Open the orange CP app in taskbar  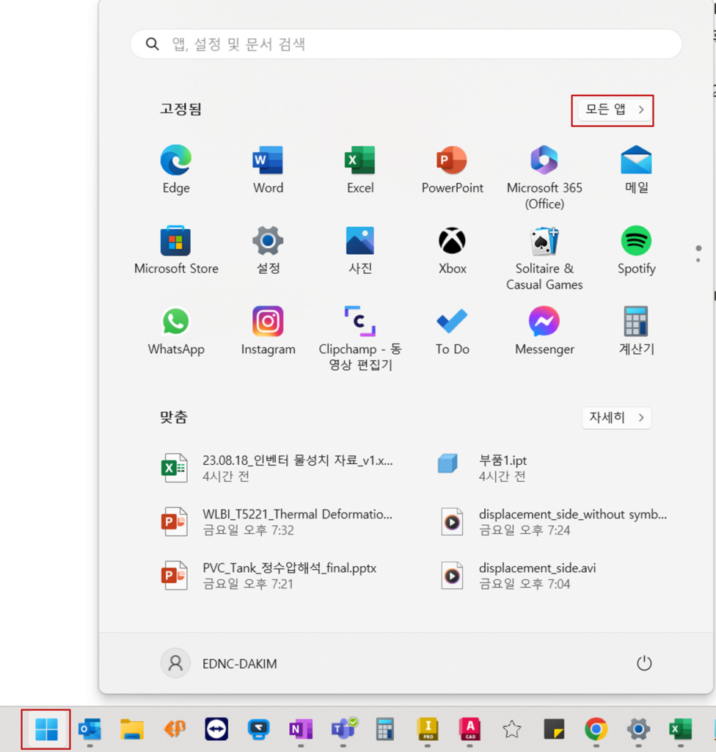(175, 729)
